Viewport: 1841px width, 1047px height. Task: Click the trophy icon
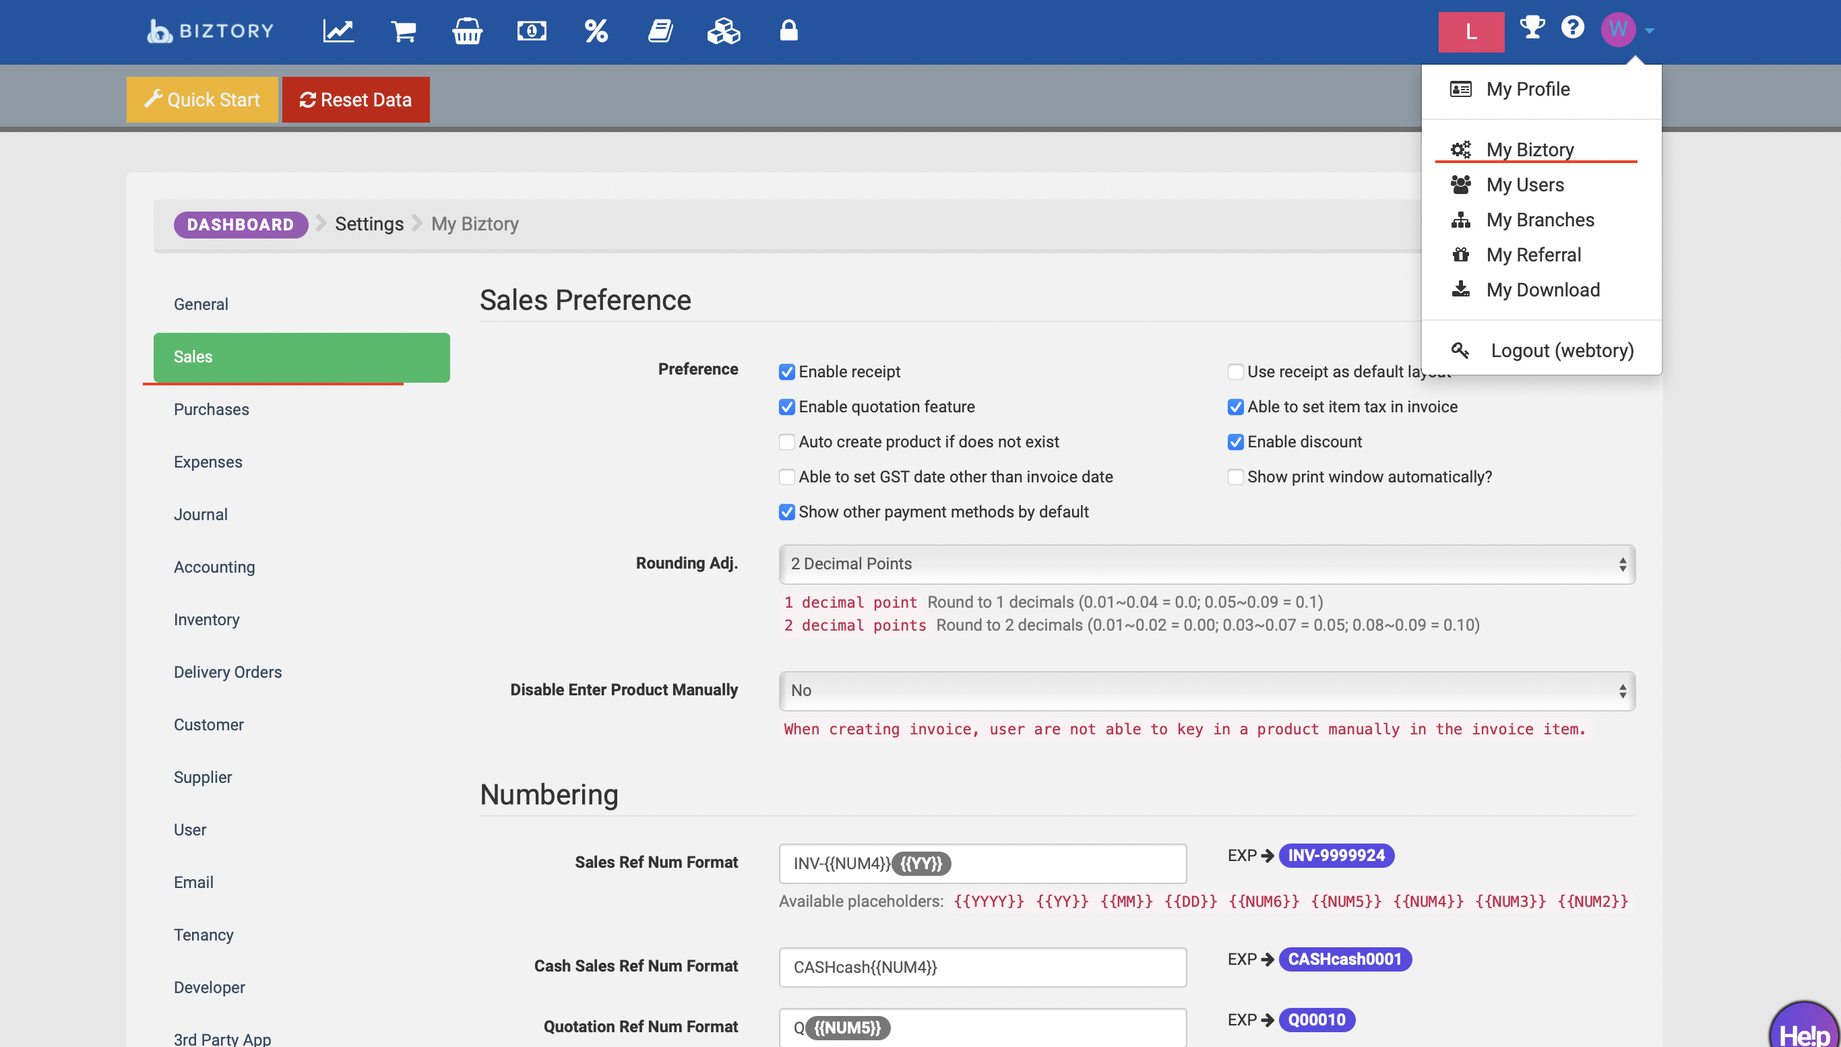pyautogui.click(x=1532, y=28)
